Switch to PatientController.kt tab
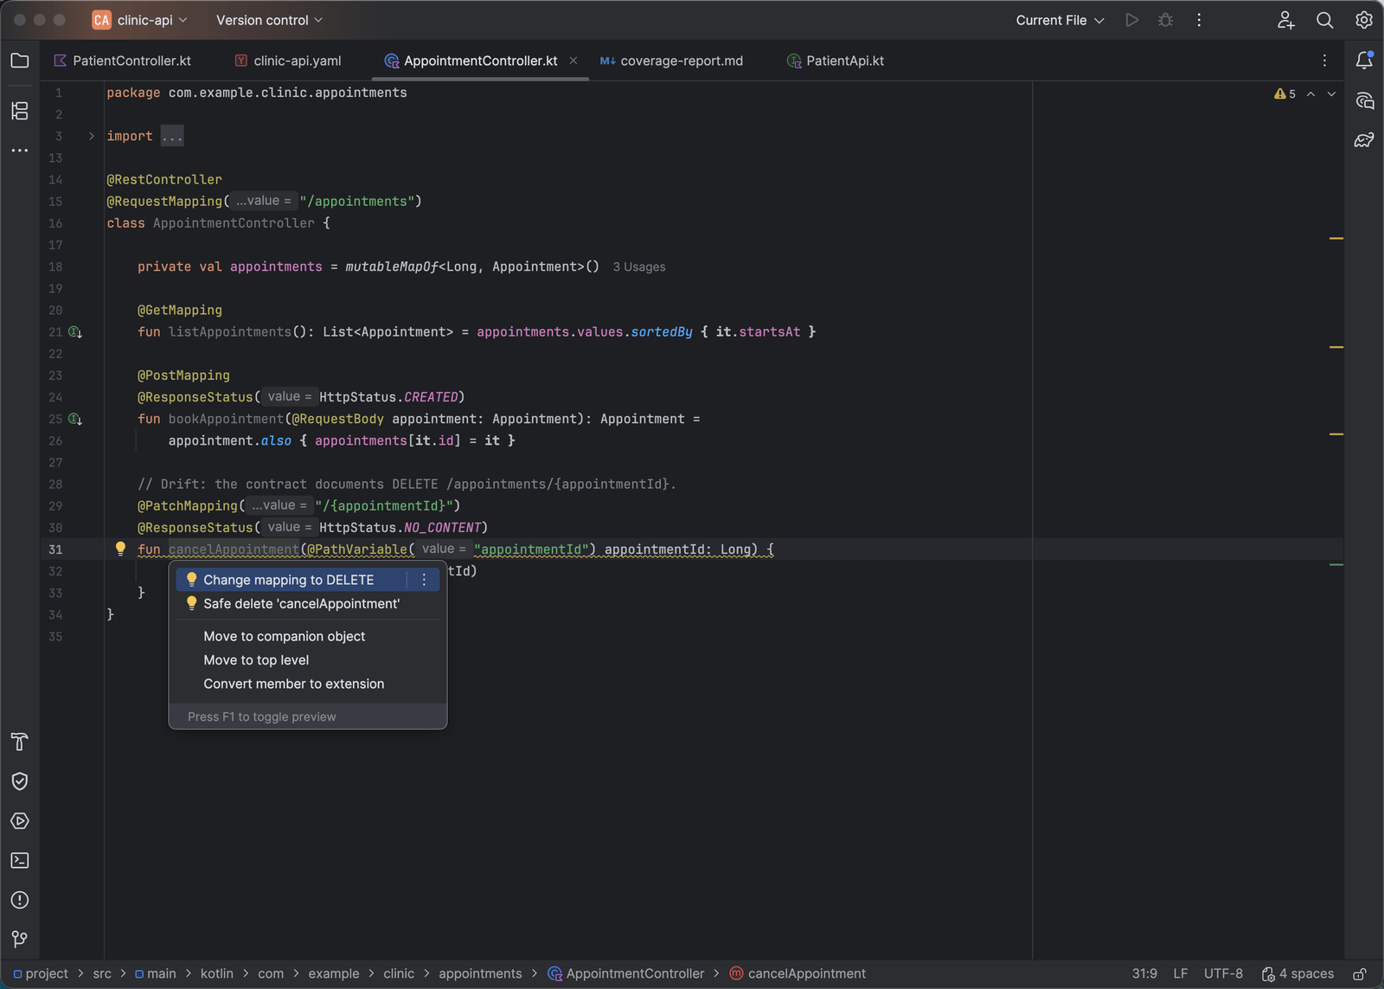The width and height of the screenshot is (1384, 989). pos(122,61)
